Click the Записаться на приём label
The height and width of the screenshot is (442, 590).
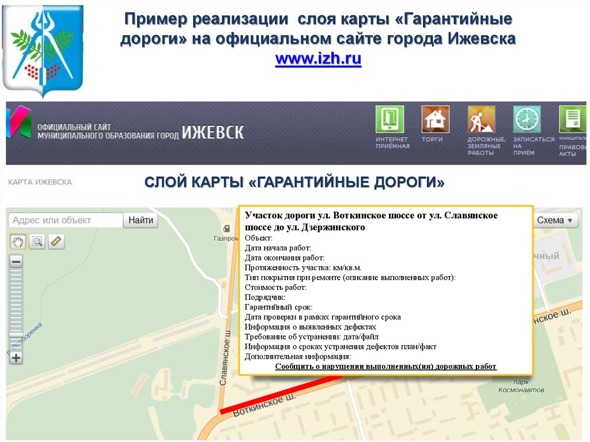534,146
